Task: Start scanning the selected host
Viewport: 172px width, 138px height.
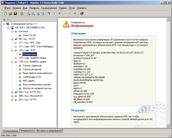Action: [x=49, y=13]
